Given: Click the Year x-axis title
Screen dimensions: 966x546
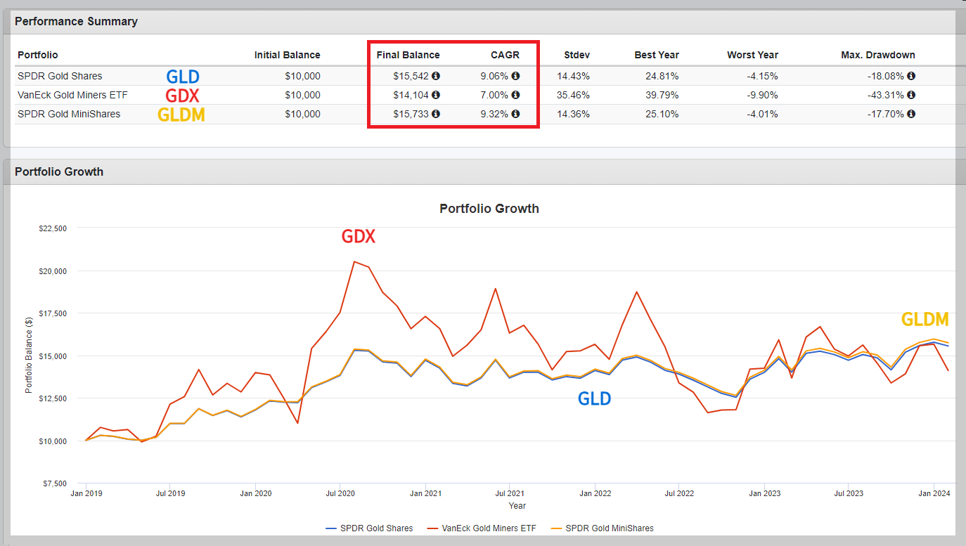Looking at the screenshot, I should coord(517,505).
